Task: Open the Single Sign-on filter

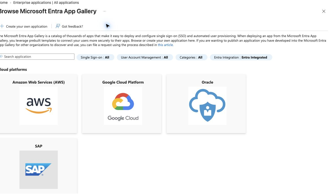Action: point(95,57)
